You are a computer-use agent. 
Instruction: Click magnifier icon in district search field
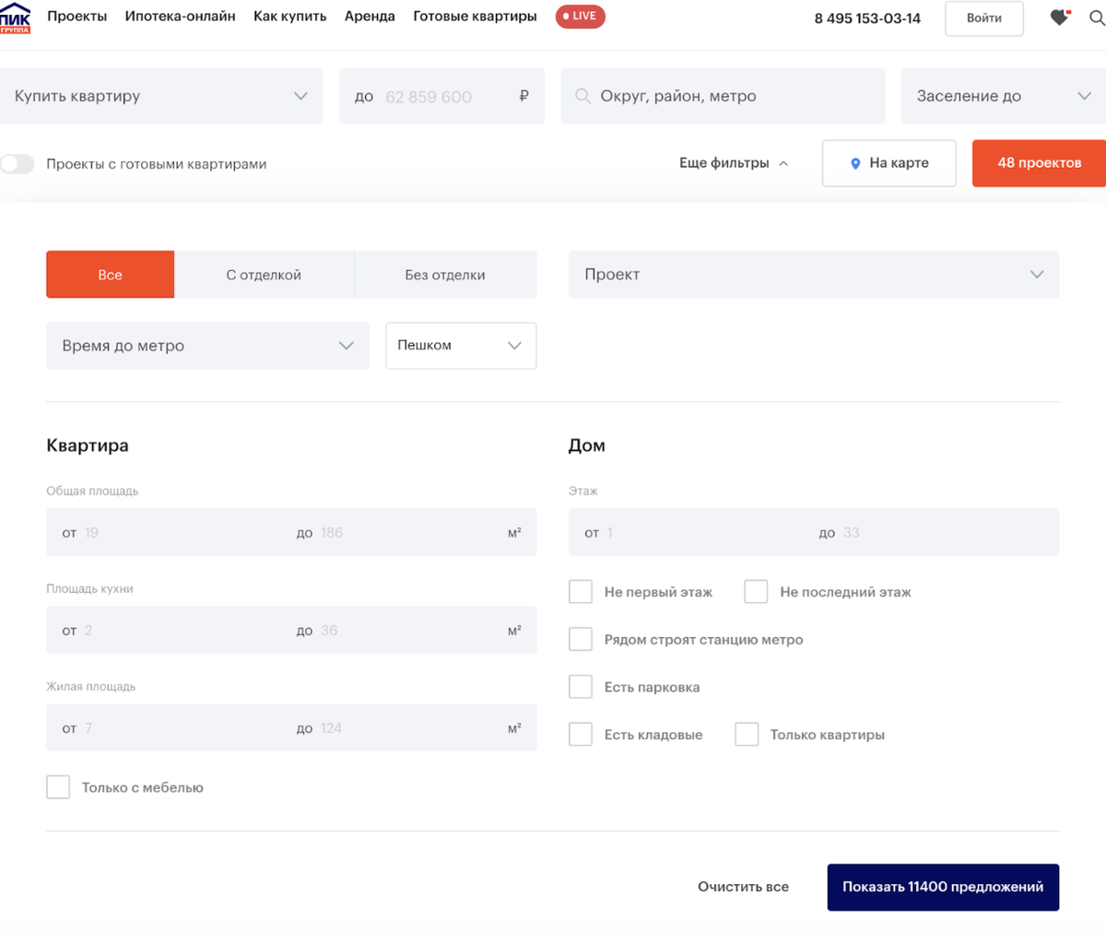point(582,96)
